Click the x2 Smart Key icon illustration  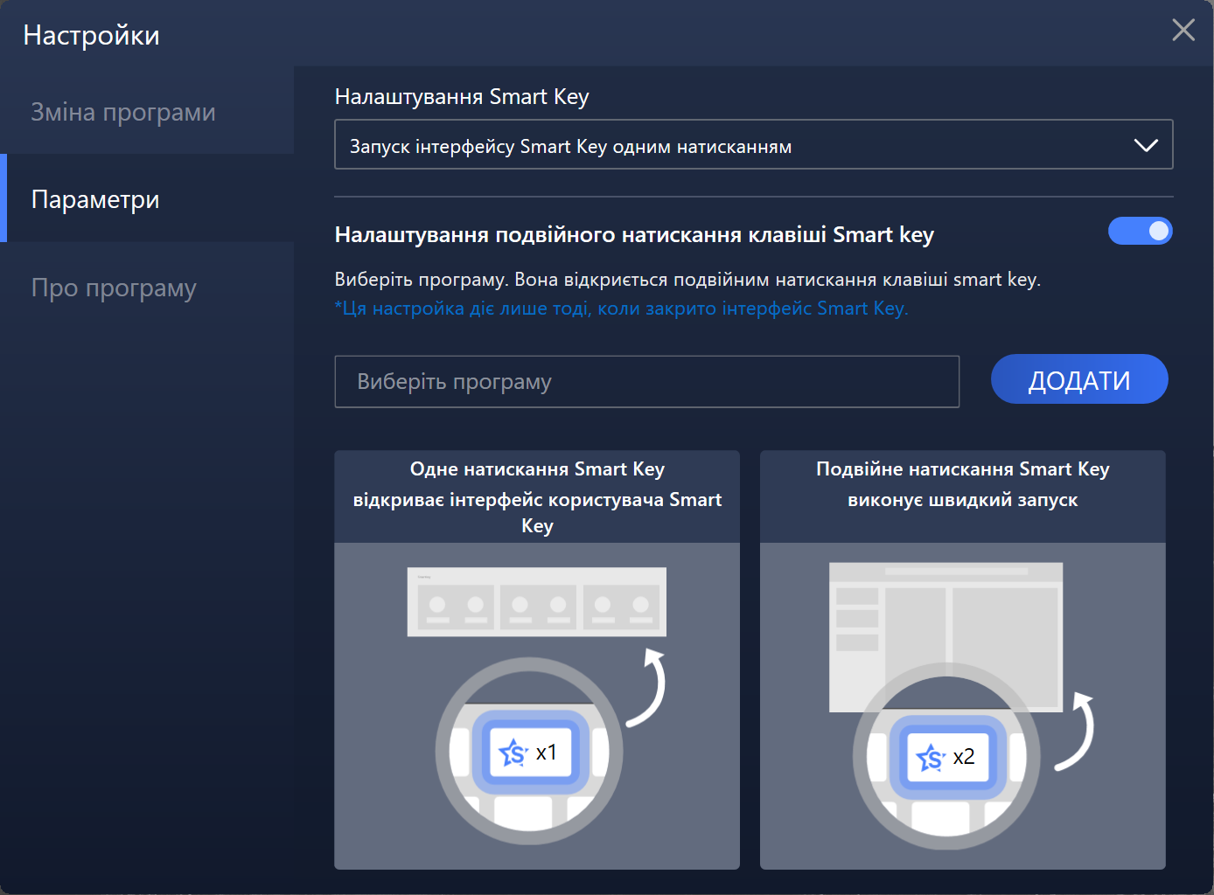(946, 757)
